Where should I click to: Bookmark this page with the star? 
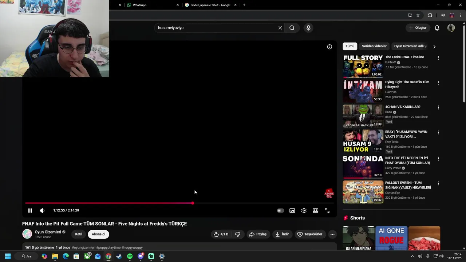click(418, 15)
